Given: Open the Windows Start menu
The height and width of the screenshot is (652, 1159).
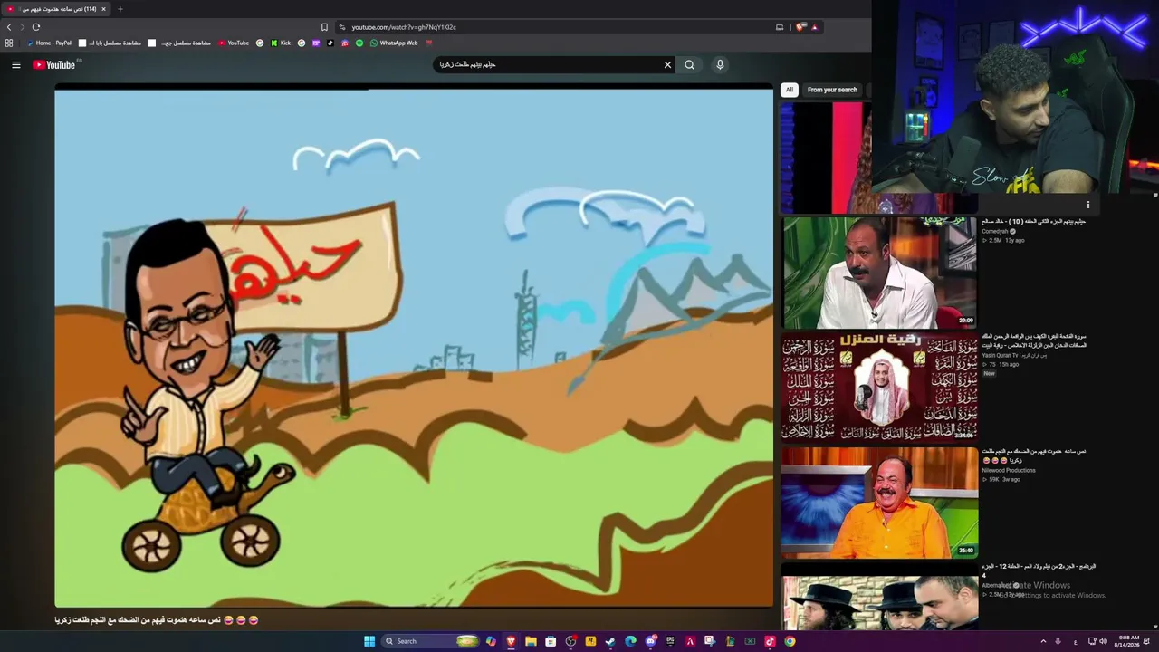Looking at the screenshot, I should pyautogui.click(x=369, y=641).
